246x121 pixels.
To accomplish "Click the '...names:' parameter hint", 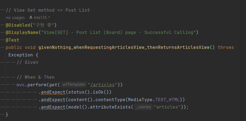I will click(144, 107).
